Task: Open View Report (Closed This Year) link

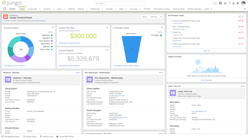Action: 69,43
